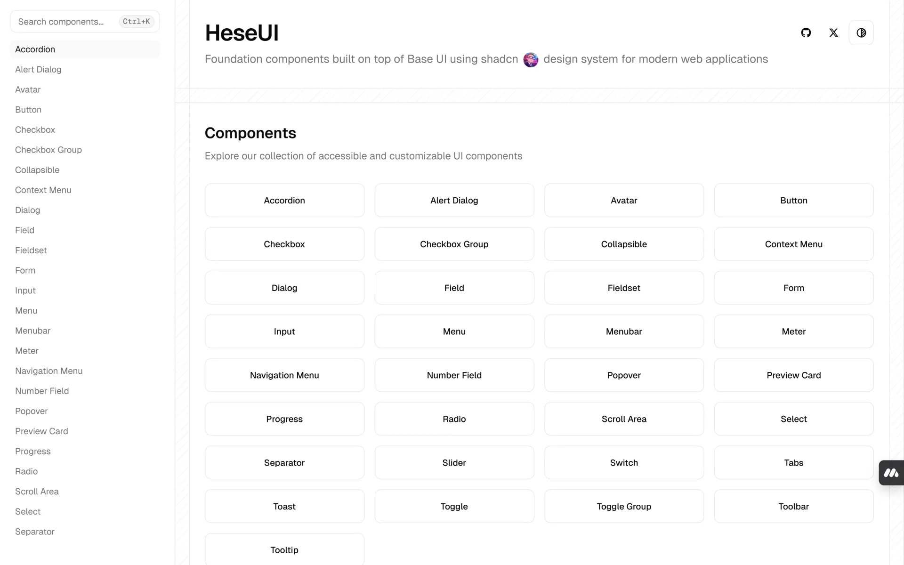Open the Alert Dialog component card

(x=454, y=201)
